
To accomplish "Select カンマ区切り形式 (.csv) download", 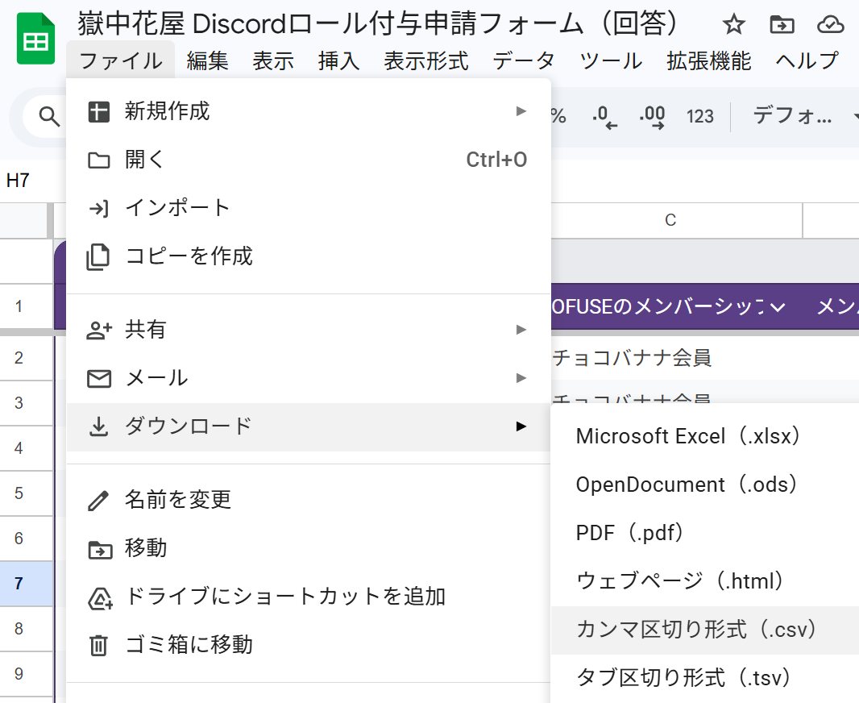I will [x=698, y=630].
